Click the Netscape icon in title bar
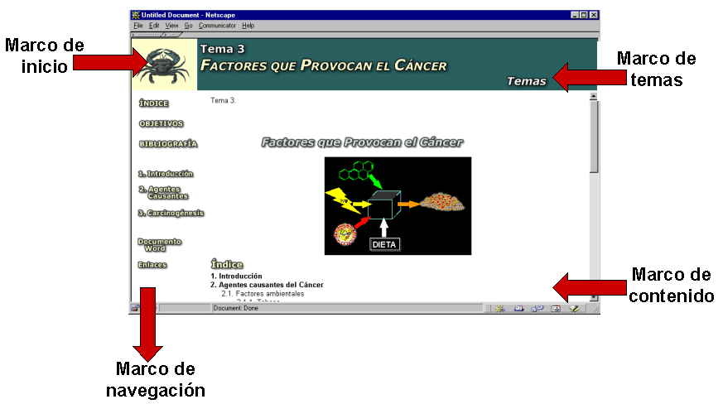This screenshot has height=404, width=723. [x=137, y=15]
